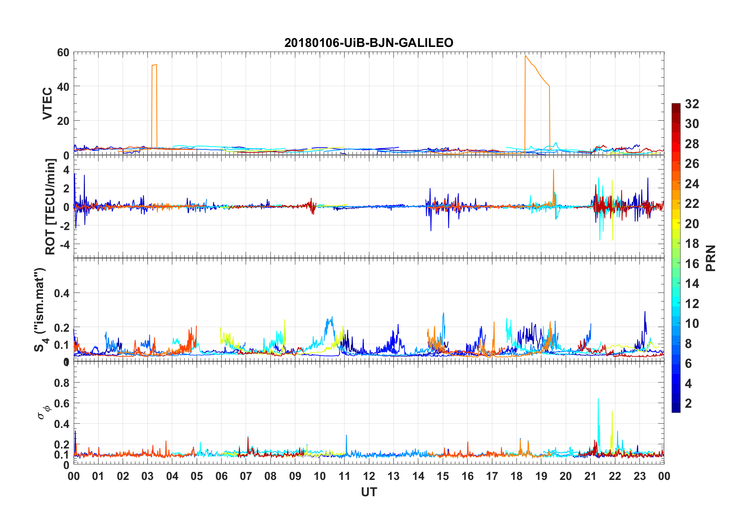Select the ROT [TECU/min] y-axis label
Viewport: 738px width, 516px height.
point(50,207)
